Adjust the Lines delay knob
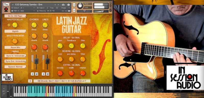 [x=45, y=25]
